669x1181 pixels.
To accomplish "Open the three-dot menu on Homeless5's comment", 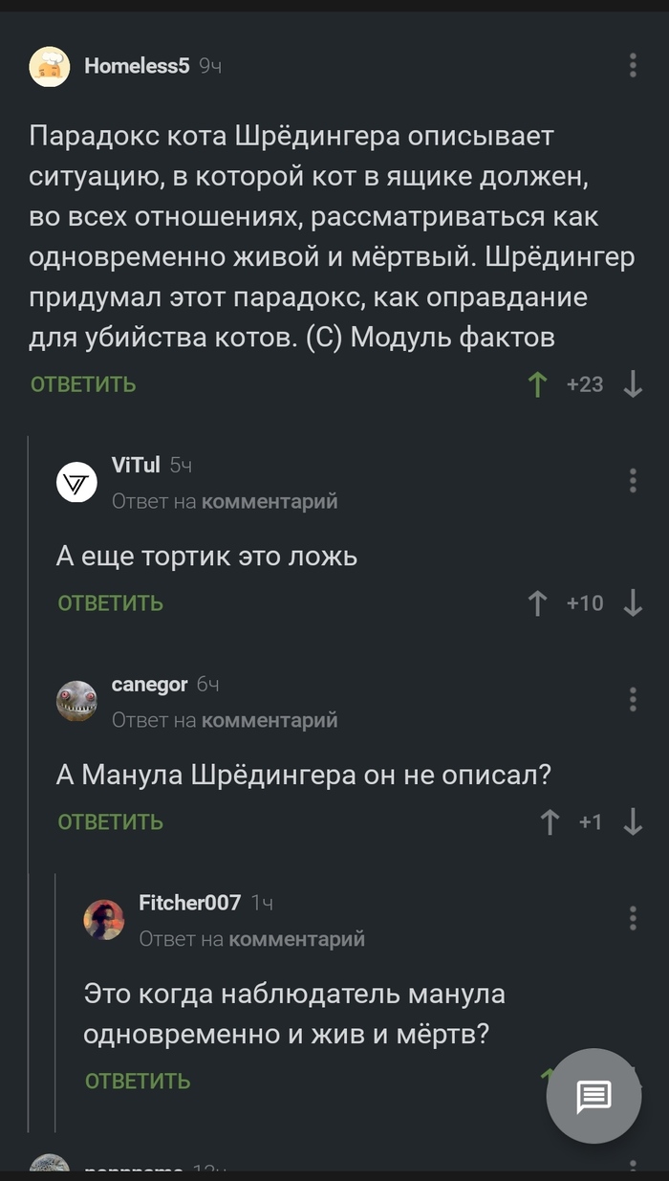I will tap(631, 66).
